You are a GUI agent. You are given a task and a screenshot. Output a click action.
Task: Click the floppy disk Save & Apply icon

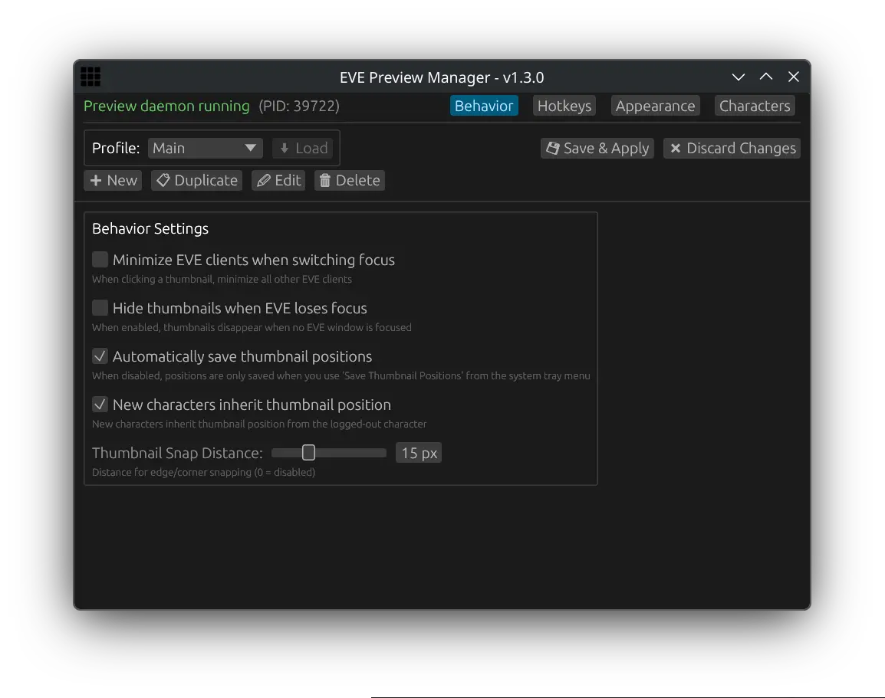click(553, 148)
